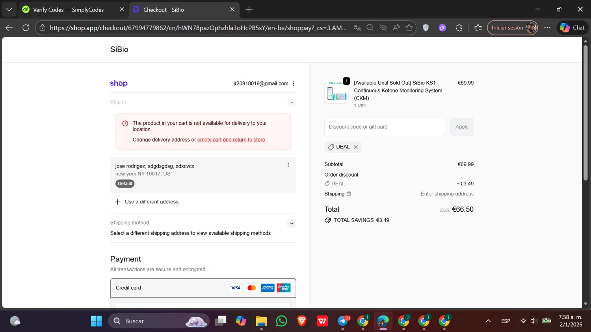Add page to favorites star icon
Image resolution: width=591 pixels, height=332 pixels.
tap(409, 28)
